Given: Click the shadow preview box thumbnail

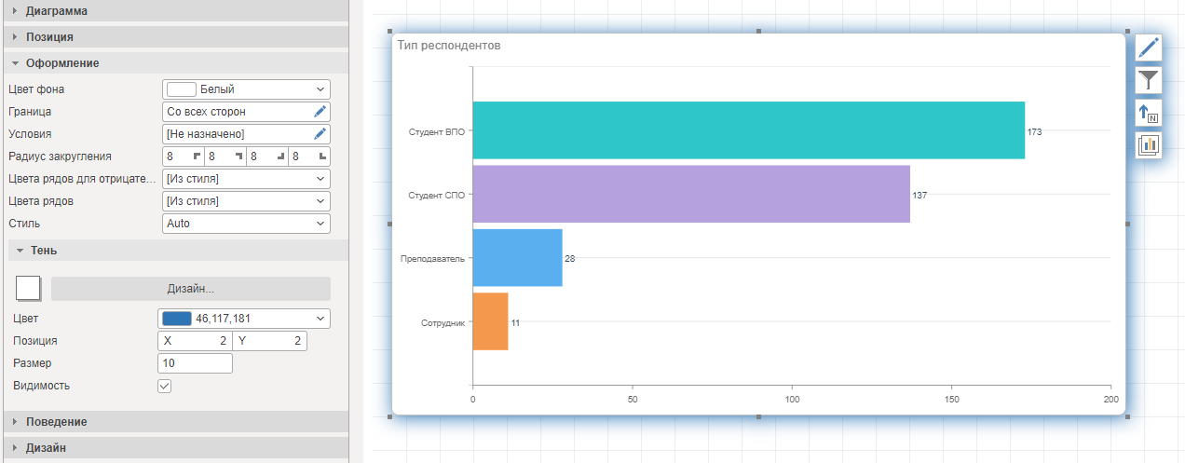Looking at the screenshot, I should pos(28,288).
